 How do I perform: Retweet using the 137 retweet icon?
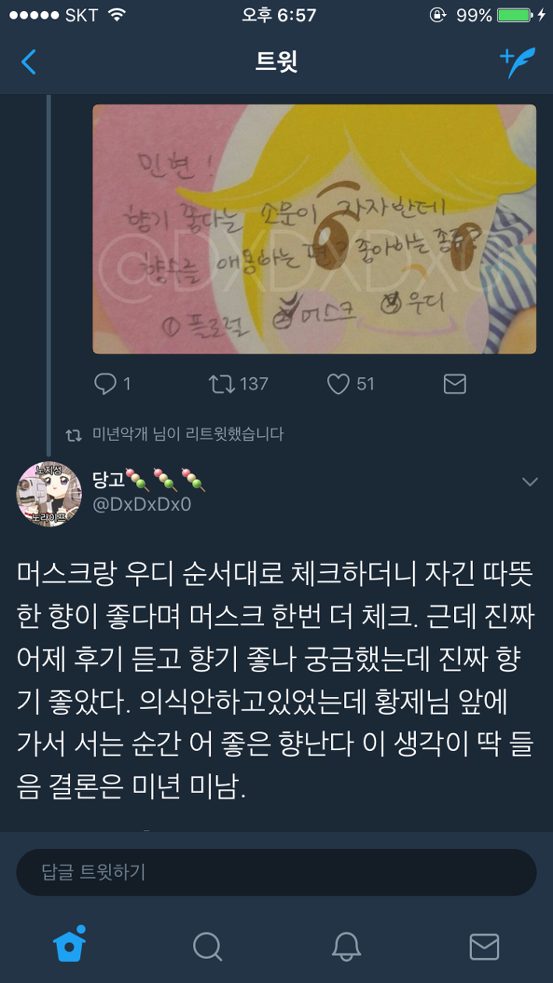(222, 383)
